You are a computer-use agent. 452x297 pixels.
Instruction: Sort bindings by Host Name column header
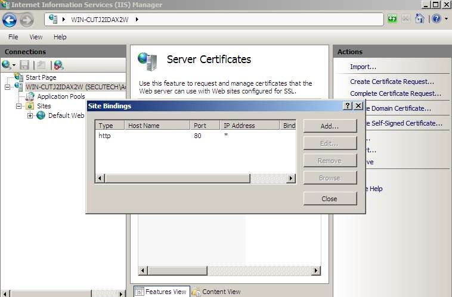(x=157, y=126)
